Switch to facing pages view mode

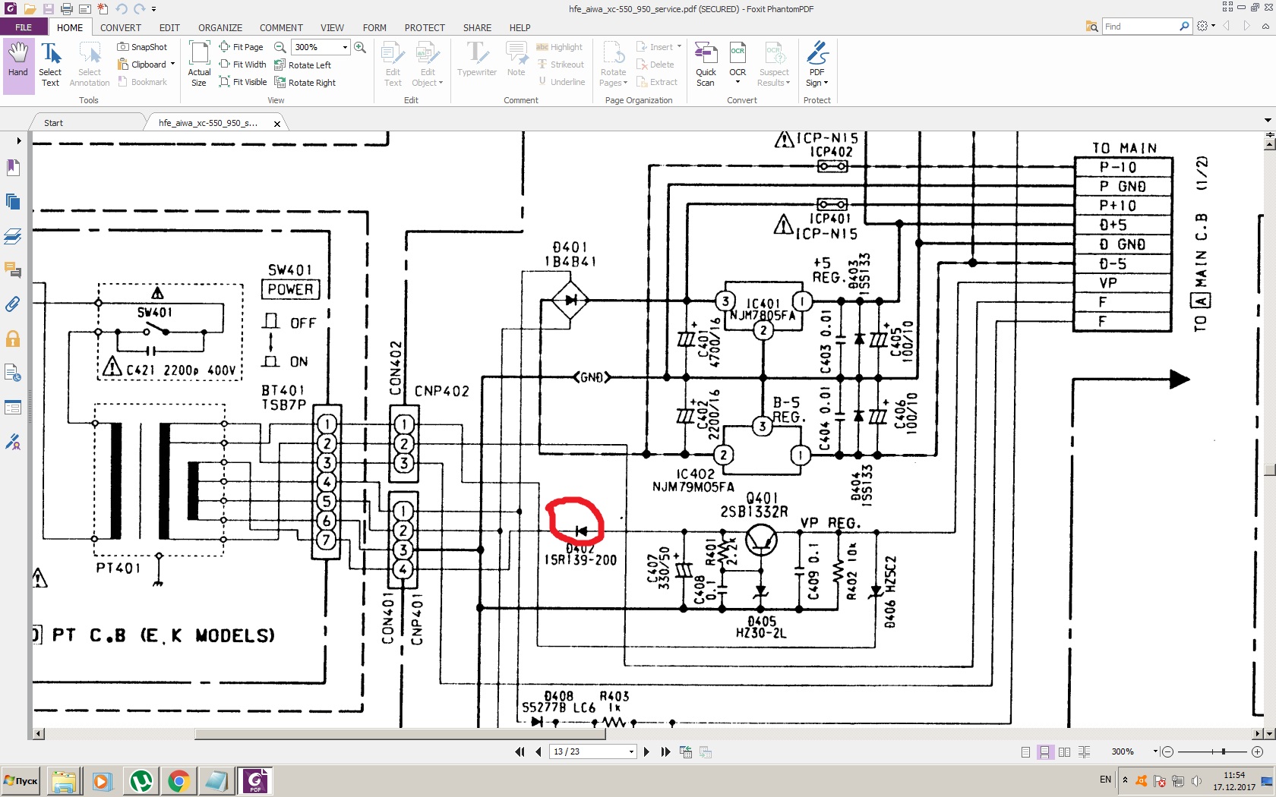pyautogui.click(x=1064, y=751)
